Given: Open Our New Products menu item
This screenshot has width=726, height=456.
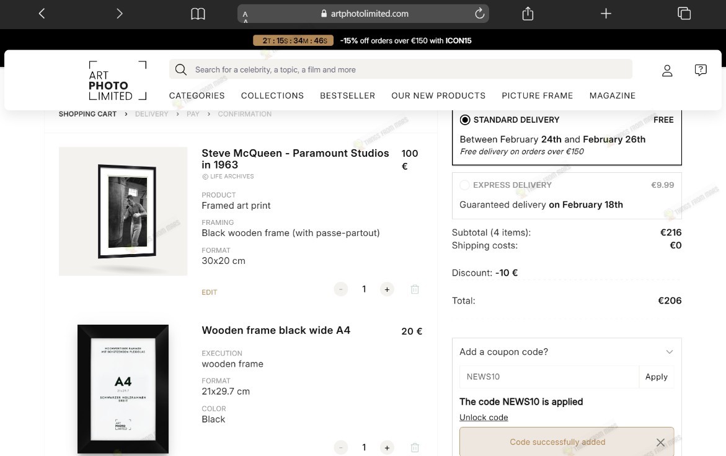Looking at the screenshot, I should (438, 96).
